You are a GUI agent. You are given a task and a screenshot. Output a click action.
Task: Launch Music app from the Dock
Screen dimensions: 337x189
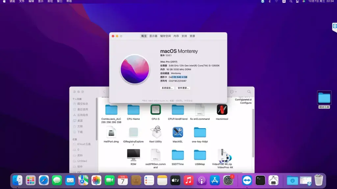pyautogui.click(x=188, y=180)
